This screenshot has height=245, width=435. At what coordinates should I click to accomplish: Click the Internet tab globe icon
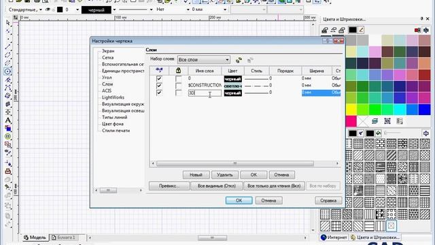pos(324,238)
